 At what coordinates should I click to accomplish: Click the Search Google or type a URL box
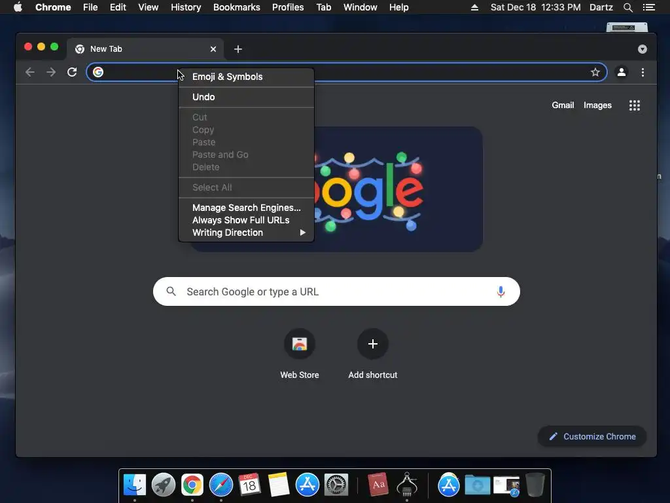[336, 291]
